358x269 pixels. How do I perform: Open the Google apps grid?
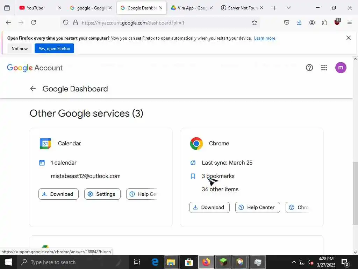324,68
